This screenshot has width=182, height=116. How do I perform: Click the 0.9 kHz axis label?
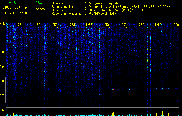point(2,67)
